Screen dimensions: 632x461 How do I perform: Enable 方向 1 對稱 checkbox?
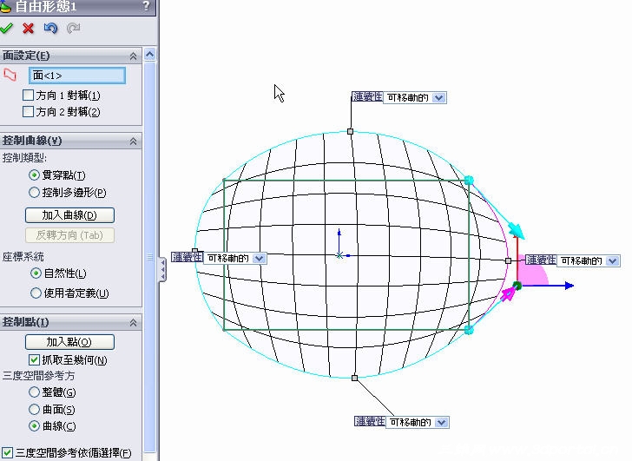(28, 95)
